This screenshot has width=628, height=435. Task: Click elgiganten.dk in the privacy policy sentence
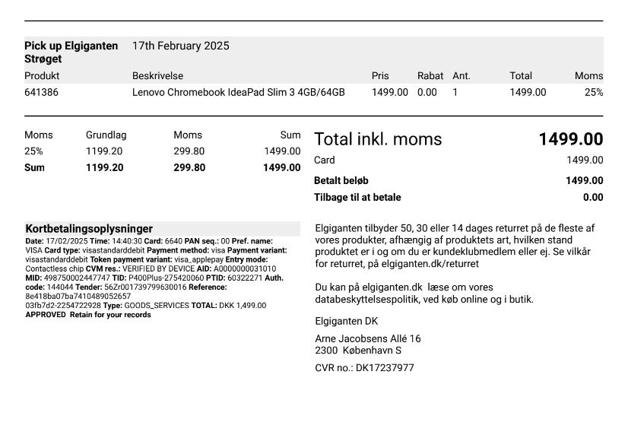(392, 287)
